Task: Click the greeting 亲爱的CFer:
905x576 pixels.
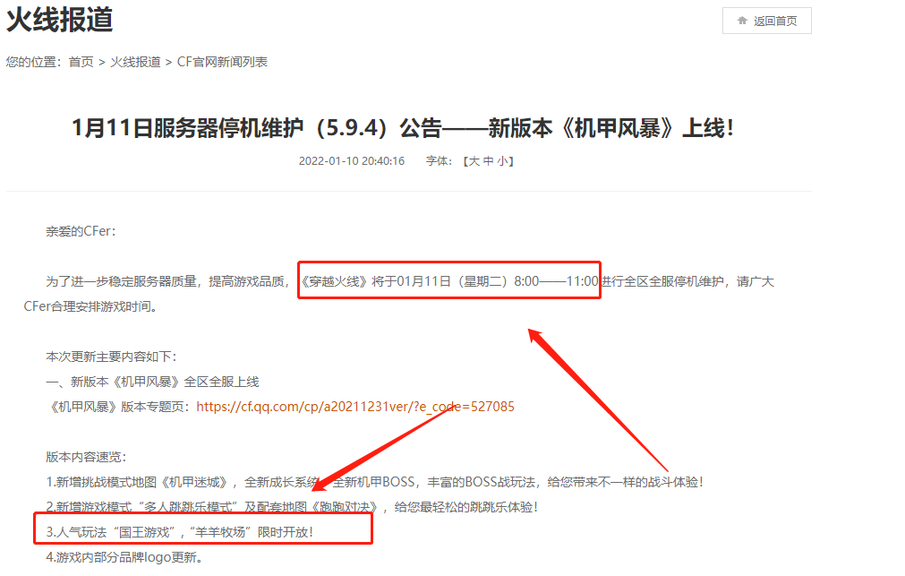Action: click(81, 231)
